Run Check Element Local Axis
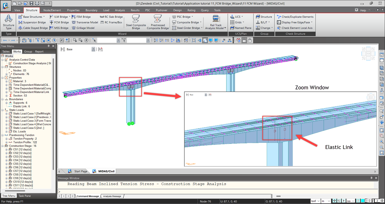 click(294, 28)
